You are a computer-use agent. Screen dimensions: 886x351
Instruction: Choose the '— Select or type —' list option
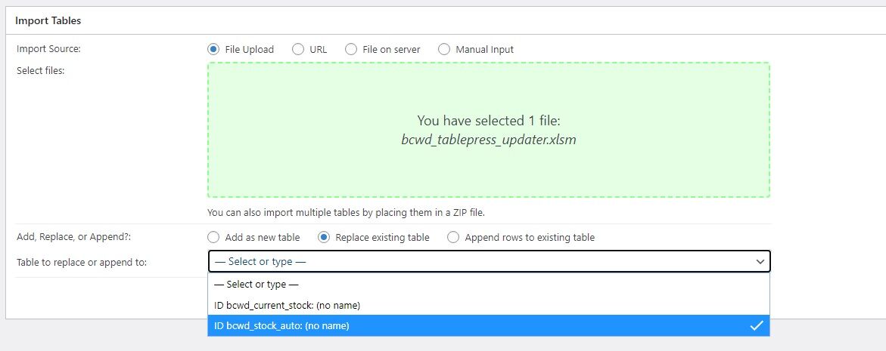256,285
